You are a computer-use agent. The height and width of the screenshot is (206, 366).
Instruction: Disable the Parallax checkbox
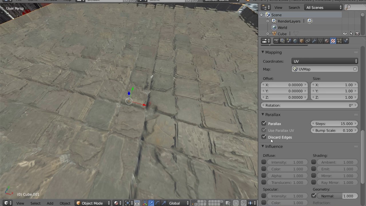click(264, 123)
